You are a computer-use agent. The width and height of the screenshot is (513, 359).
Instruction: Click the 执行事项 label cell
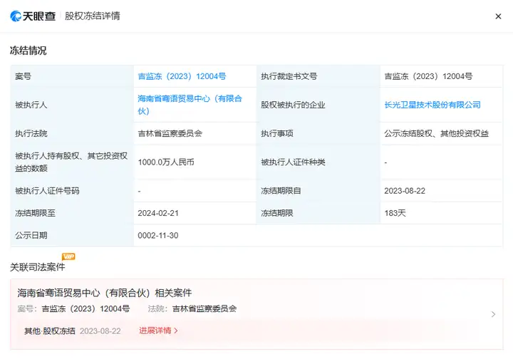[x=318, y=133]
